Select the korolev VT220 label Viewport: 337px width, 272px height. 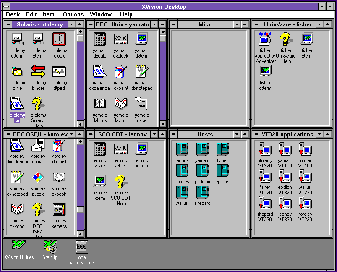point(305,217)
